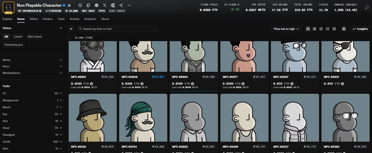This screenshot has height=153, width=372.
Task: Open the Price low to high sort dropdown
Action: coord(286,29)
